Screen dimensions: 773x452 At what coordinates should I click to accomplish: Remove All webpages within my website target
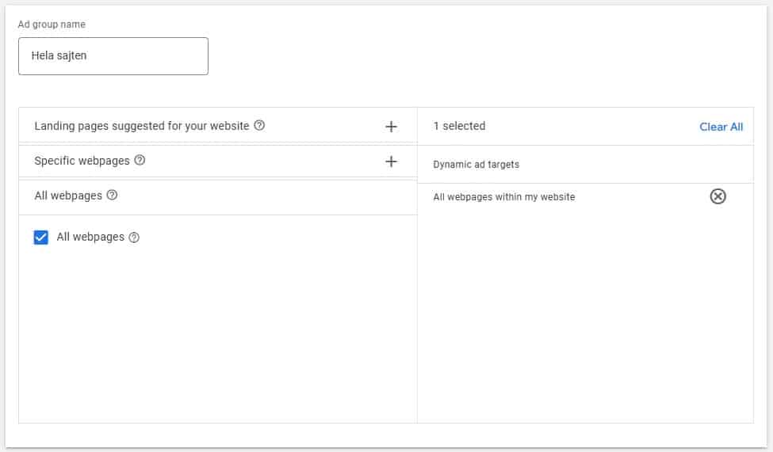[718, 196]
